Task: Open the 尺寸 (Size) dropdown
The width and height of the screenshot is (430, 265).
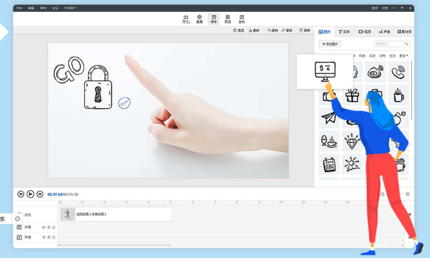Action: (x=186, y=18)
